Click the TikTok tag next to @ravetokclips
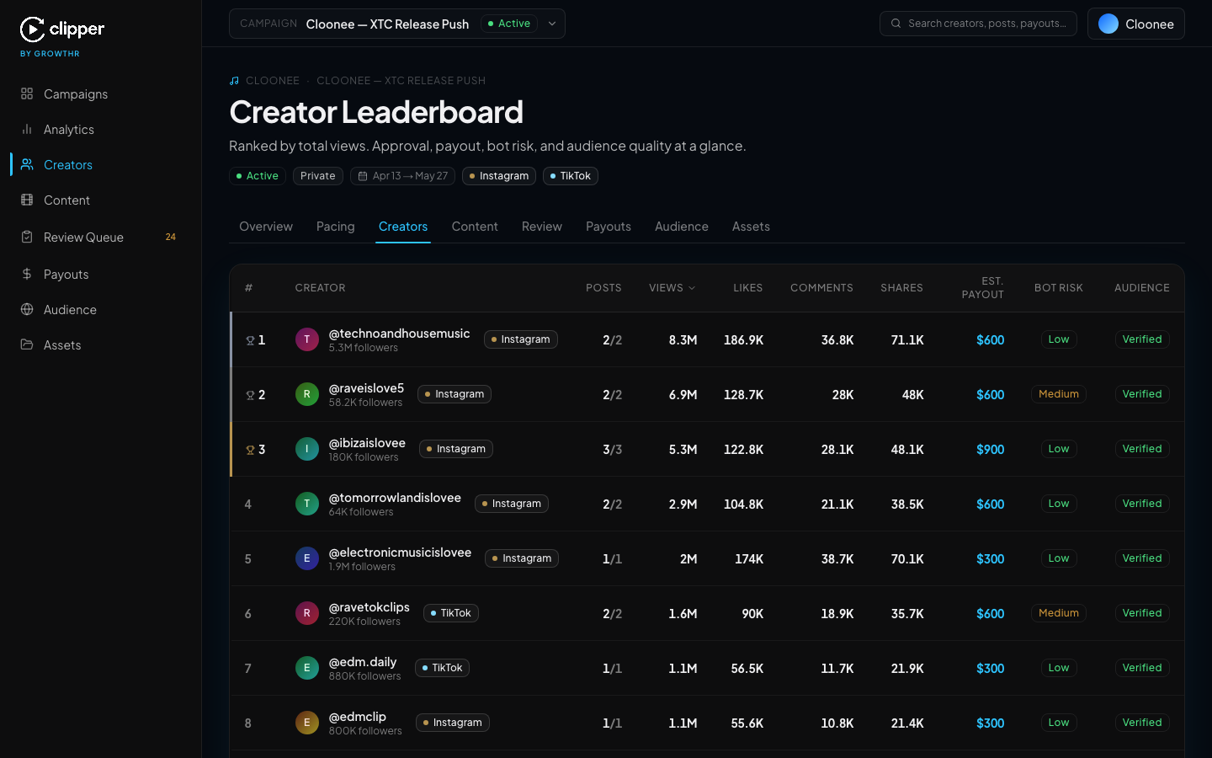The width and height of the screenshot is (1212, 758). (x=451, y=613)
